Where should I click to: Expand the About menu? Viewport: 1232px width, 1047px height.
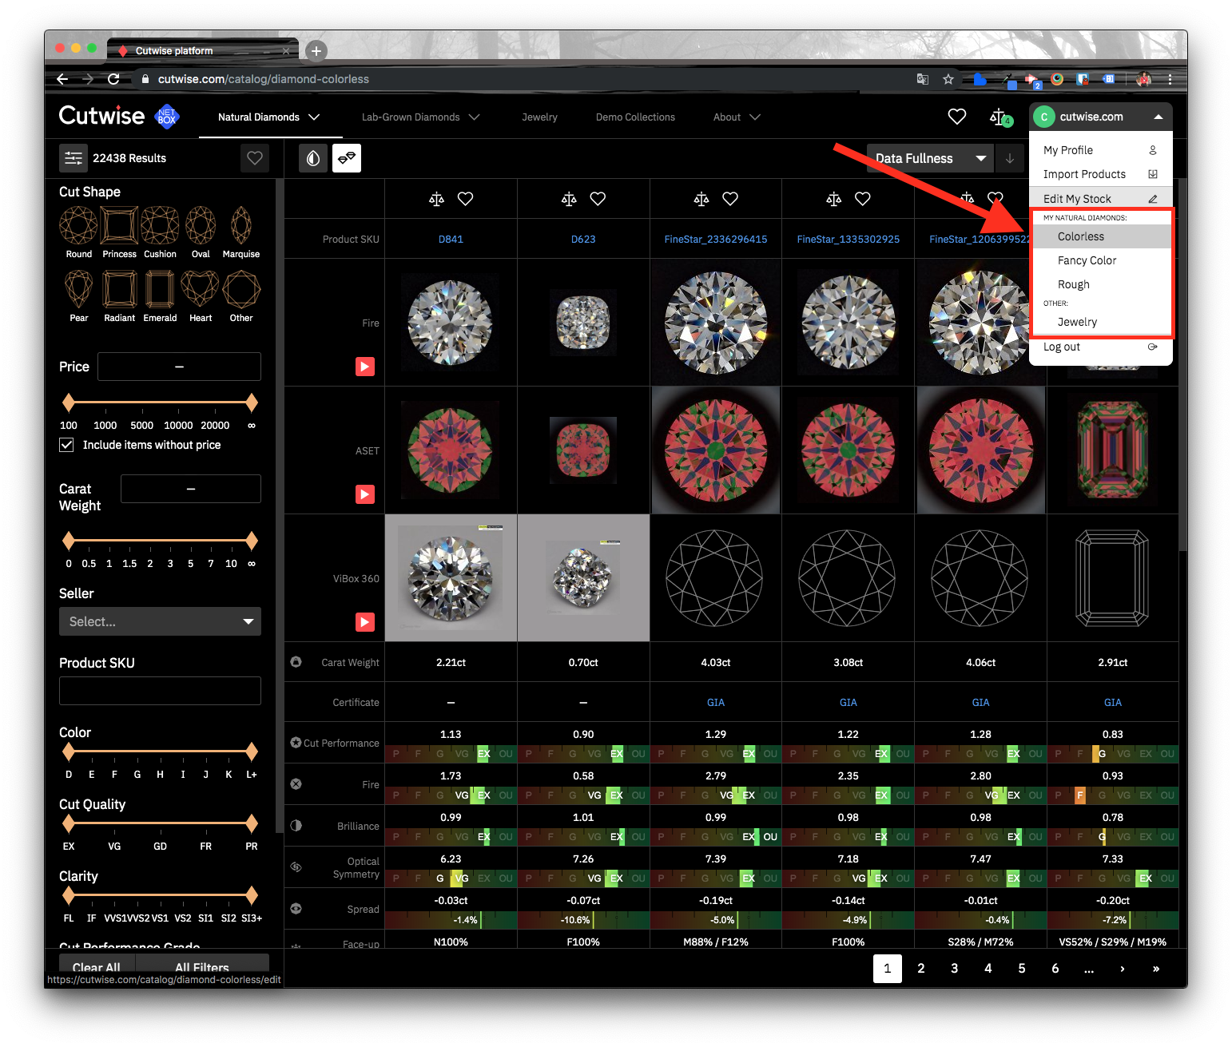pos(737,117)
